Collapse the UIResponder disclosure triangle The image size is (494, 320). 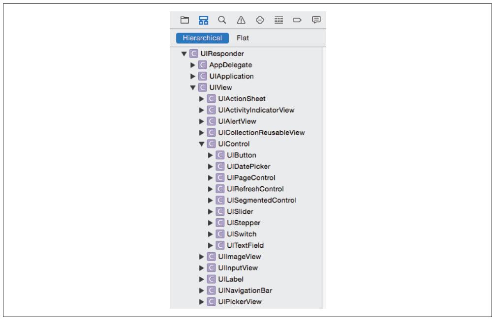tap(184, 54)
